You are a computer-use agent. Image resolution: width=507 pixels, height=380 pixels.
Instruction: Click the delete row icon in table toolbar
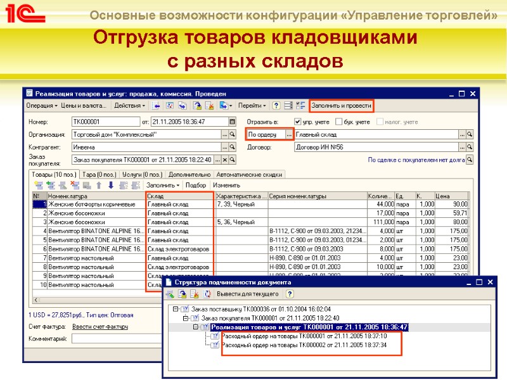click(76, 185)
